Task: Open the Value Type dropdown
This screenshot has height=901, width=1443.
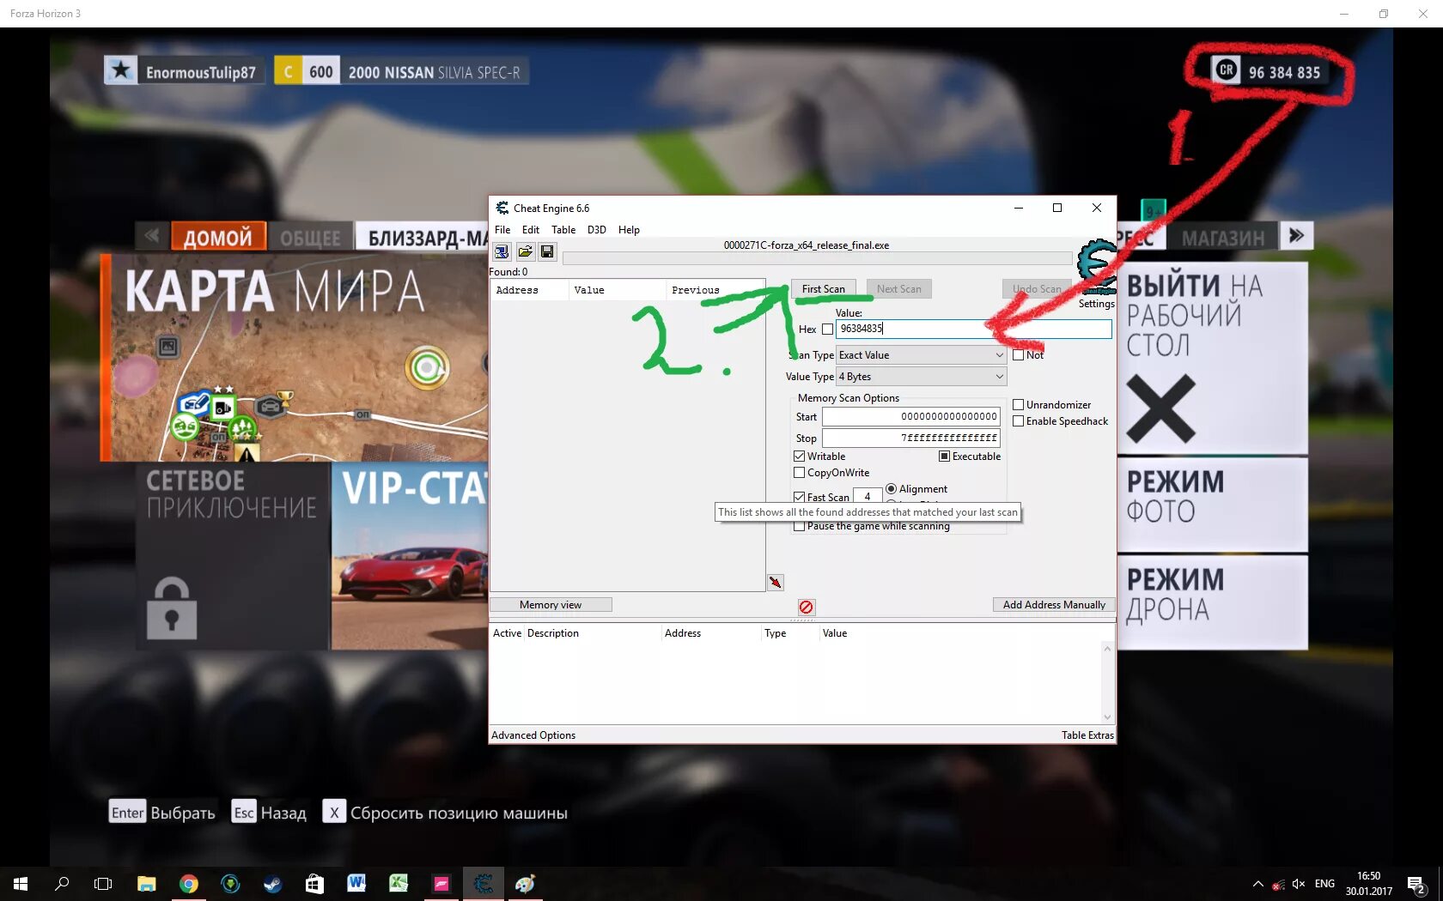Action: pos(921,377)
